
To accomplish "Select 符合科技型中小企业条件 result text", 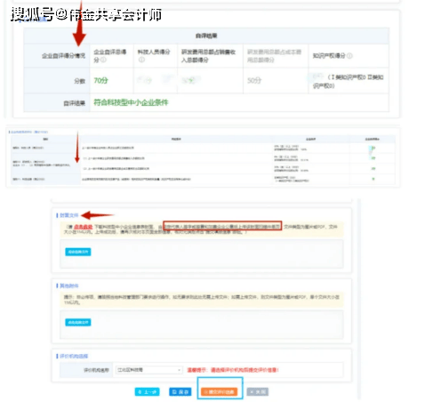I will (x=131, y=102).
